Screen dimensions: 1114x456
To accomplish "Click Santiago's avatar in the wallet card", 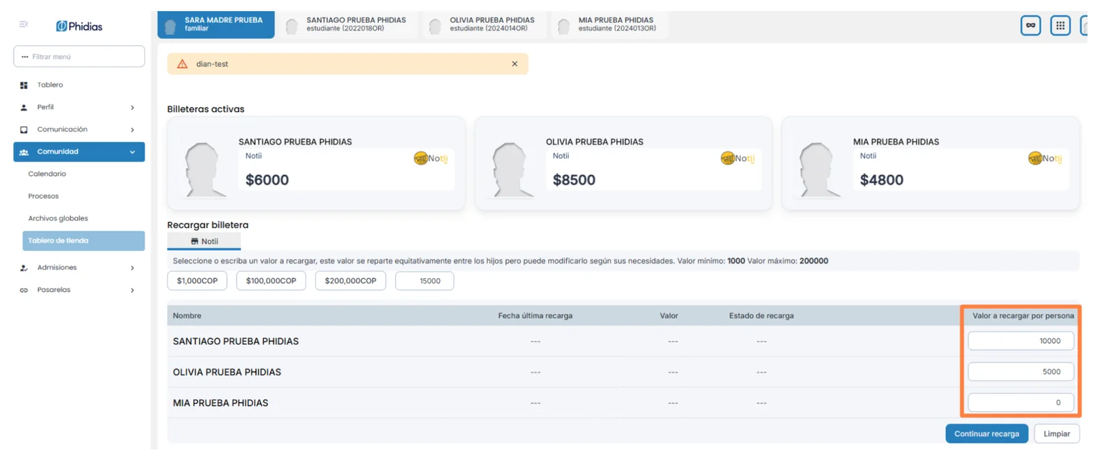I will [x=204, y=170].
